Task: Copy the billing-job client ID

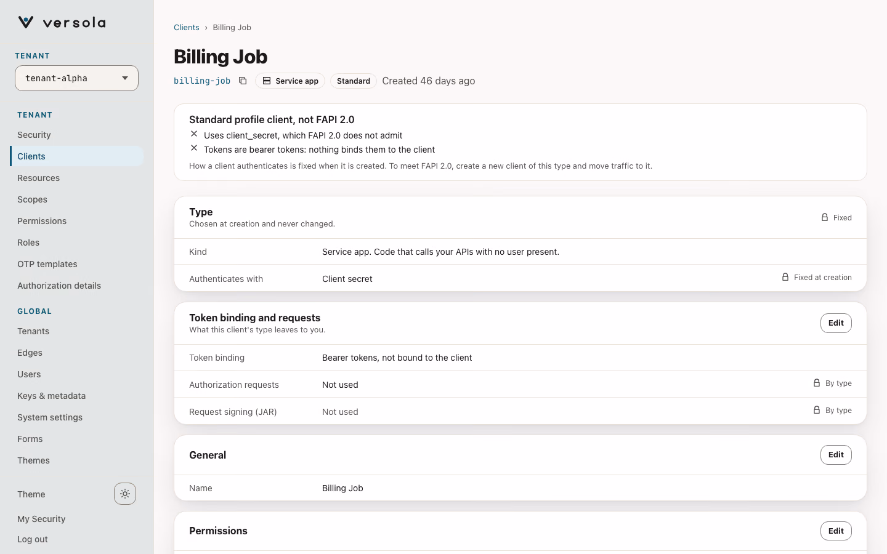Action: (243, 81)
